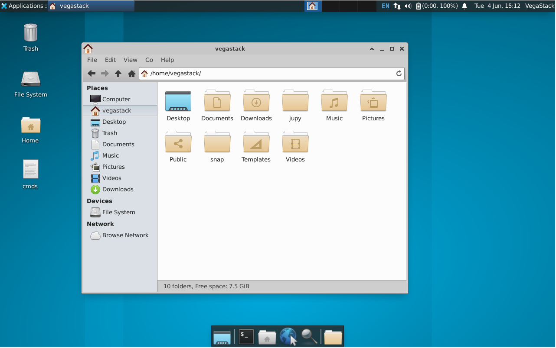Open the View menu
The width and height of the screenshot is (556, 348).
tap(130, 60)
